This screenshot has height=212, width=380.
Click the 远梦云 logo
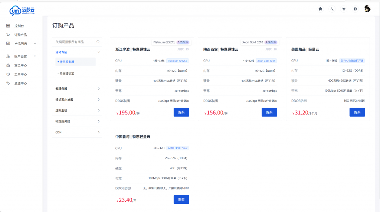click(22, 10)
